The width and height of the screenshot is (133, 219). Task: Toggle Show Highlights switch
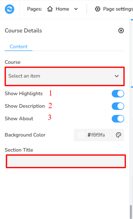pyautogui.click(x=118, y=94)
